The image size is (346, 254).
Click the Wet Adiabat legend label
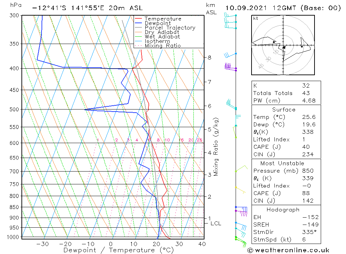tap(162, 37)
